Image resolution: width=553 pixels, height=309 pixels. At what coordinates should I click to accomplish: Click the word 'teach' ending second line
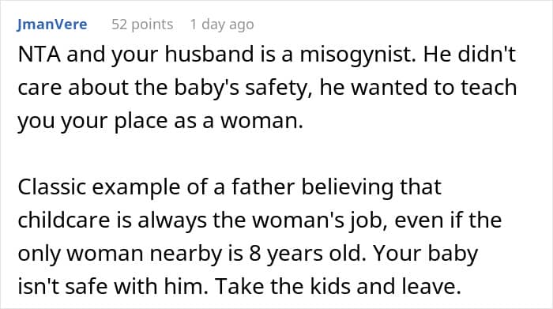[x=489, y=88]
